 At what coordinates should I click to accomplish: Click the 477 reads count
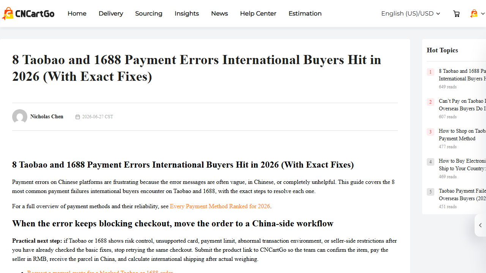pos(448,147)
